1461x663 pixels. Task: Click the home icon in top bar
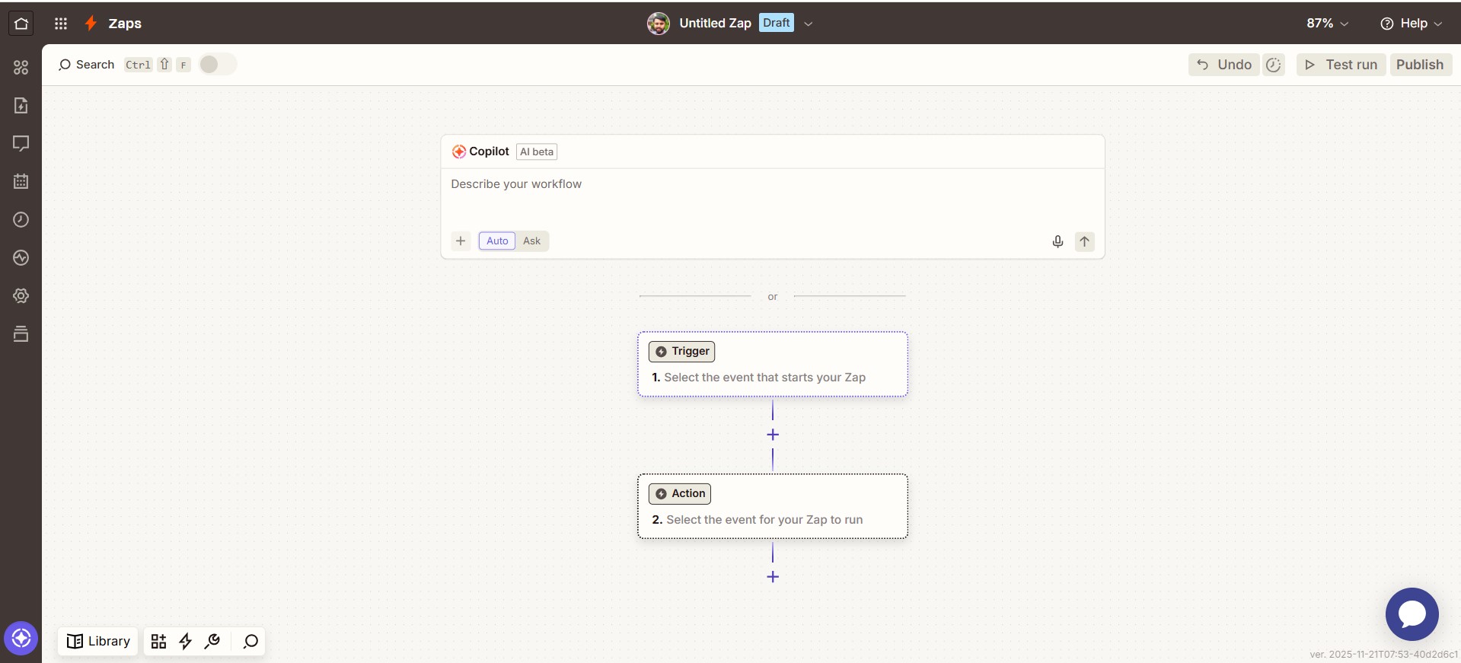pos(21,24)
